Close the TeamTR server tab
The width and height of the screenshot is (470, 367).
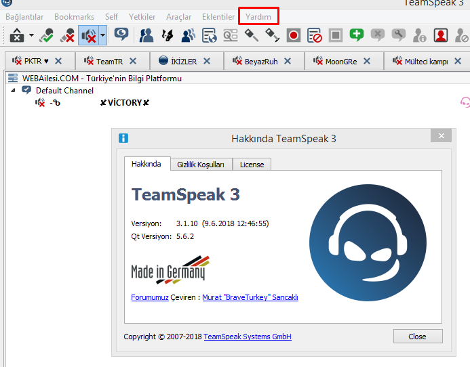tap(133, 61)
